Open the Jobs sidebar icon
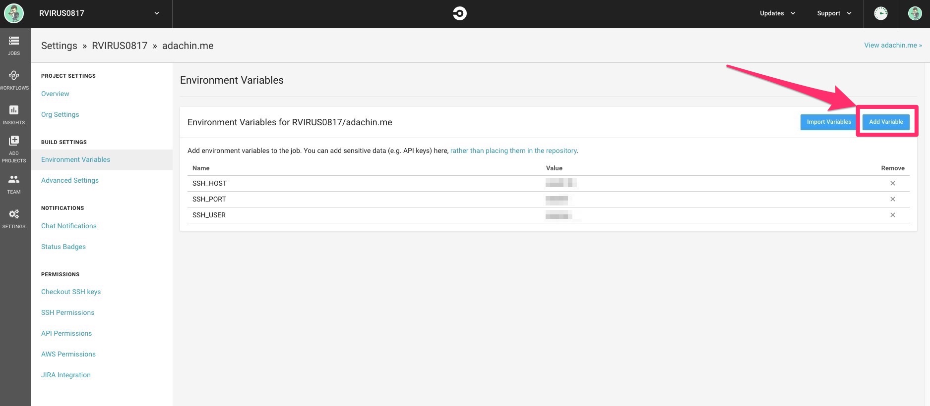Viewport: 930px width, 406px height. coord(14,45)
